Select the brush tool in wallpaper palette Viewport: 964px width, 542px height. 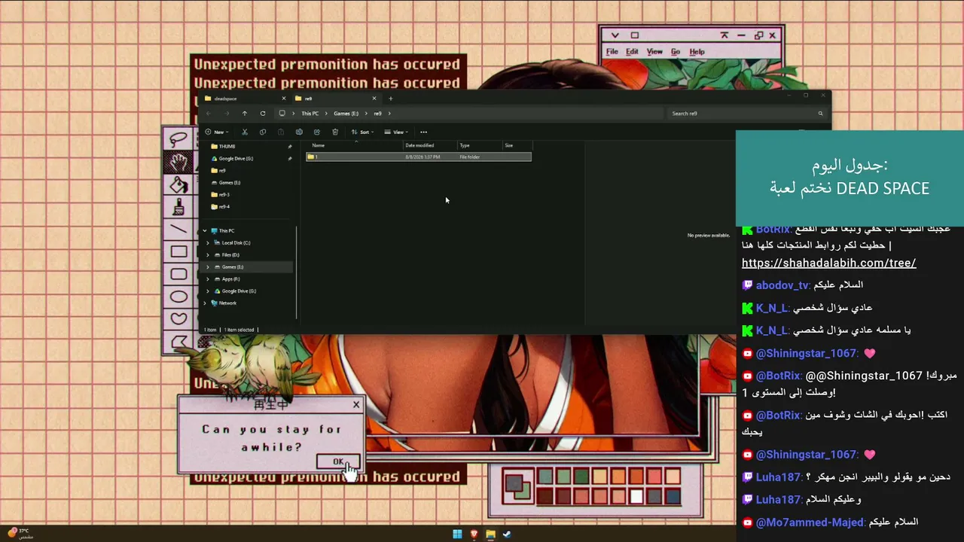[x=178, y=206]
